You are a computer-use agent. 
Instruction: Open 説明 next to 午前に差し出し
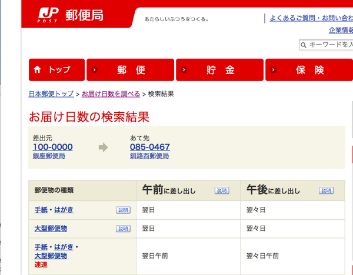pos(221,190)
